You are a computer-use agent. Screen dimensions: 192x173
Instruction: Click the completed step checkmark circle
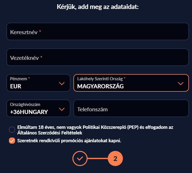[x=80, y=158]
